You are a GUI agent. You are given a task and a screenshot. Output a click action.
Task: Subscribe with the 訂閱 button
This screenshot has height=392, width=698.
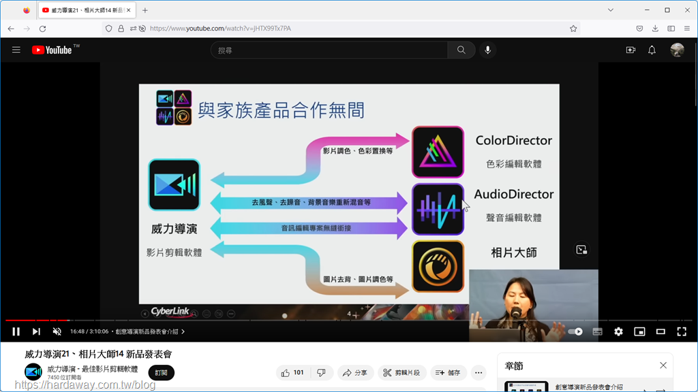coord(161,373)
